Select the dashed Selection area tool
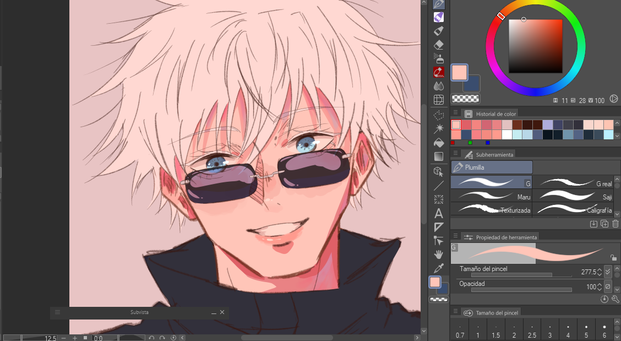 coord(438,115)
